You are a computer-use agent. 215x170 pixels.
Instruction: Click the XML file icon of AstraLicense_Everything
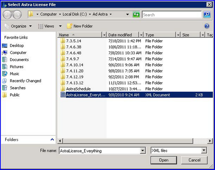click(63, 95)
